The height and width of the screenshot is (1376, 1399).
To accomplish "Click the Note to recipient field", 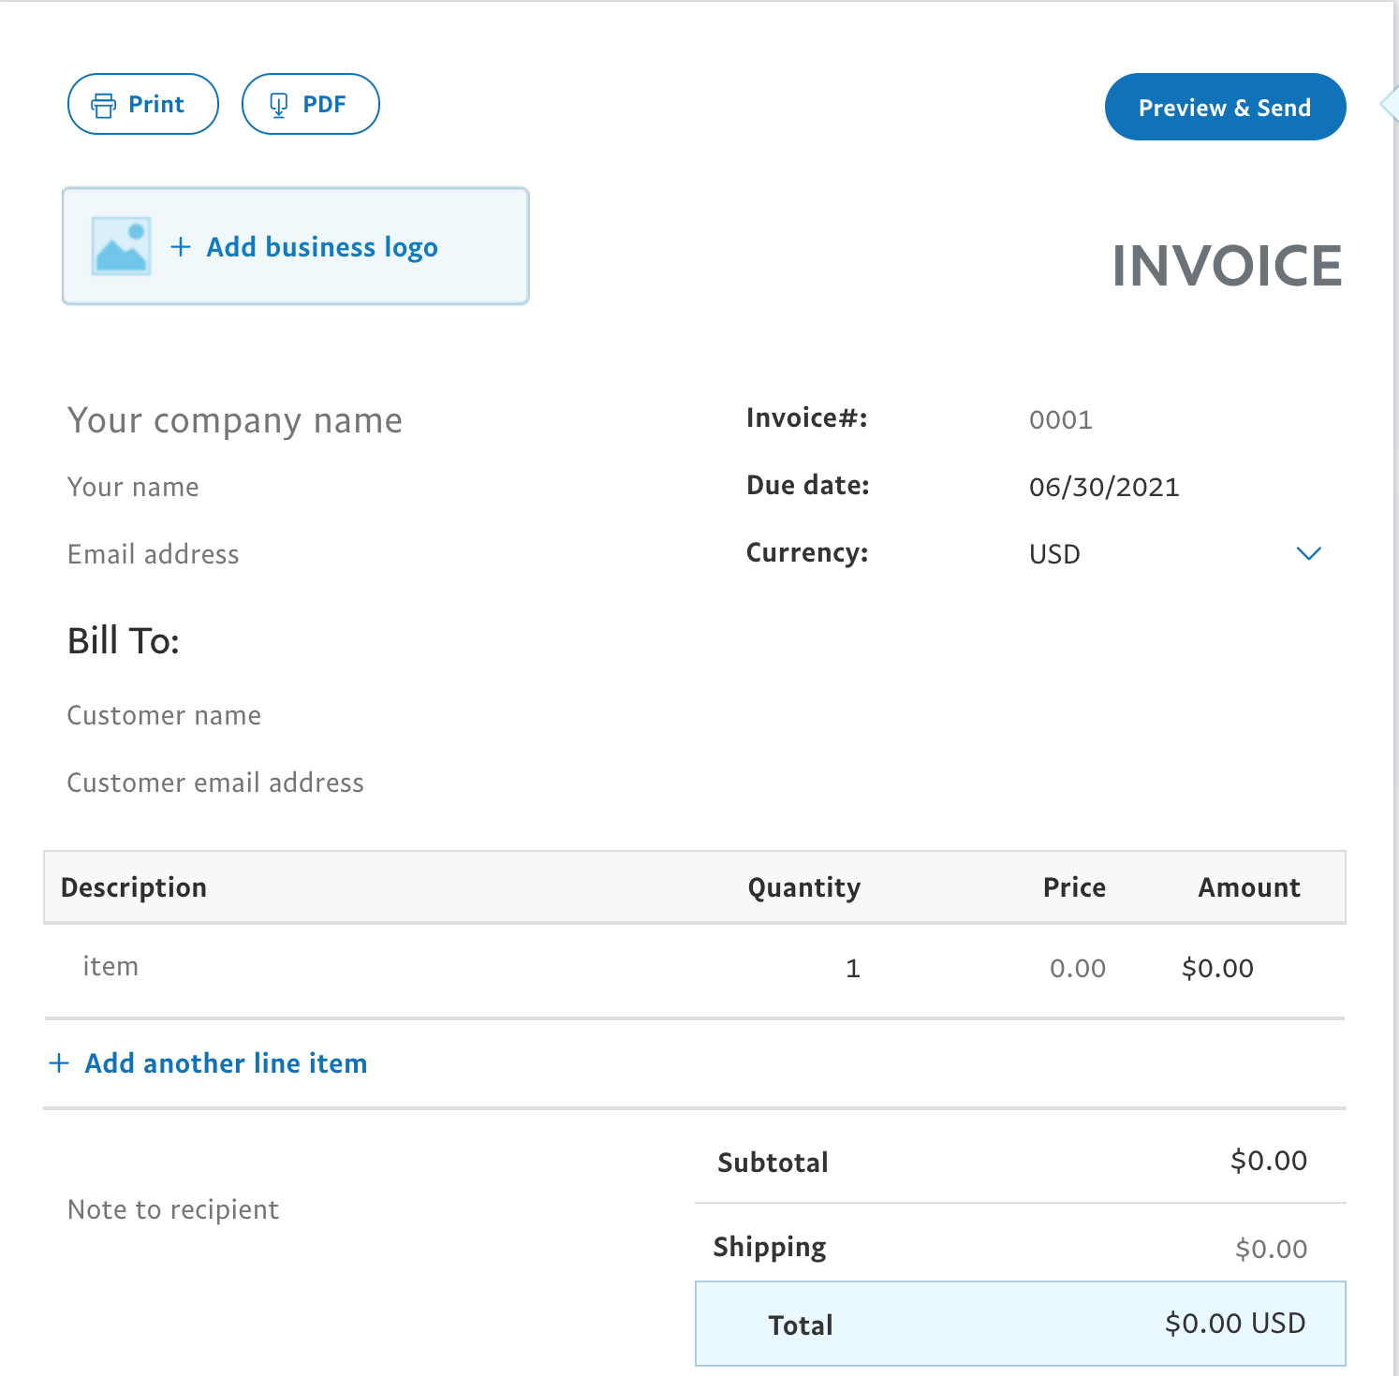I will pos(173,1209).
